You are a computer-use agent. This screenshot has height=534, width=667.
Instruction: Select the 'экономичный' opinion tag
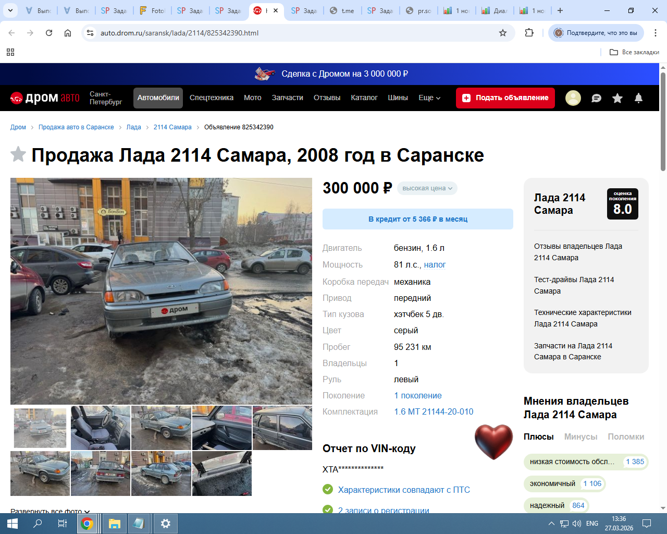pos(565,483)
